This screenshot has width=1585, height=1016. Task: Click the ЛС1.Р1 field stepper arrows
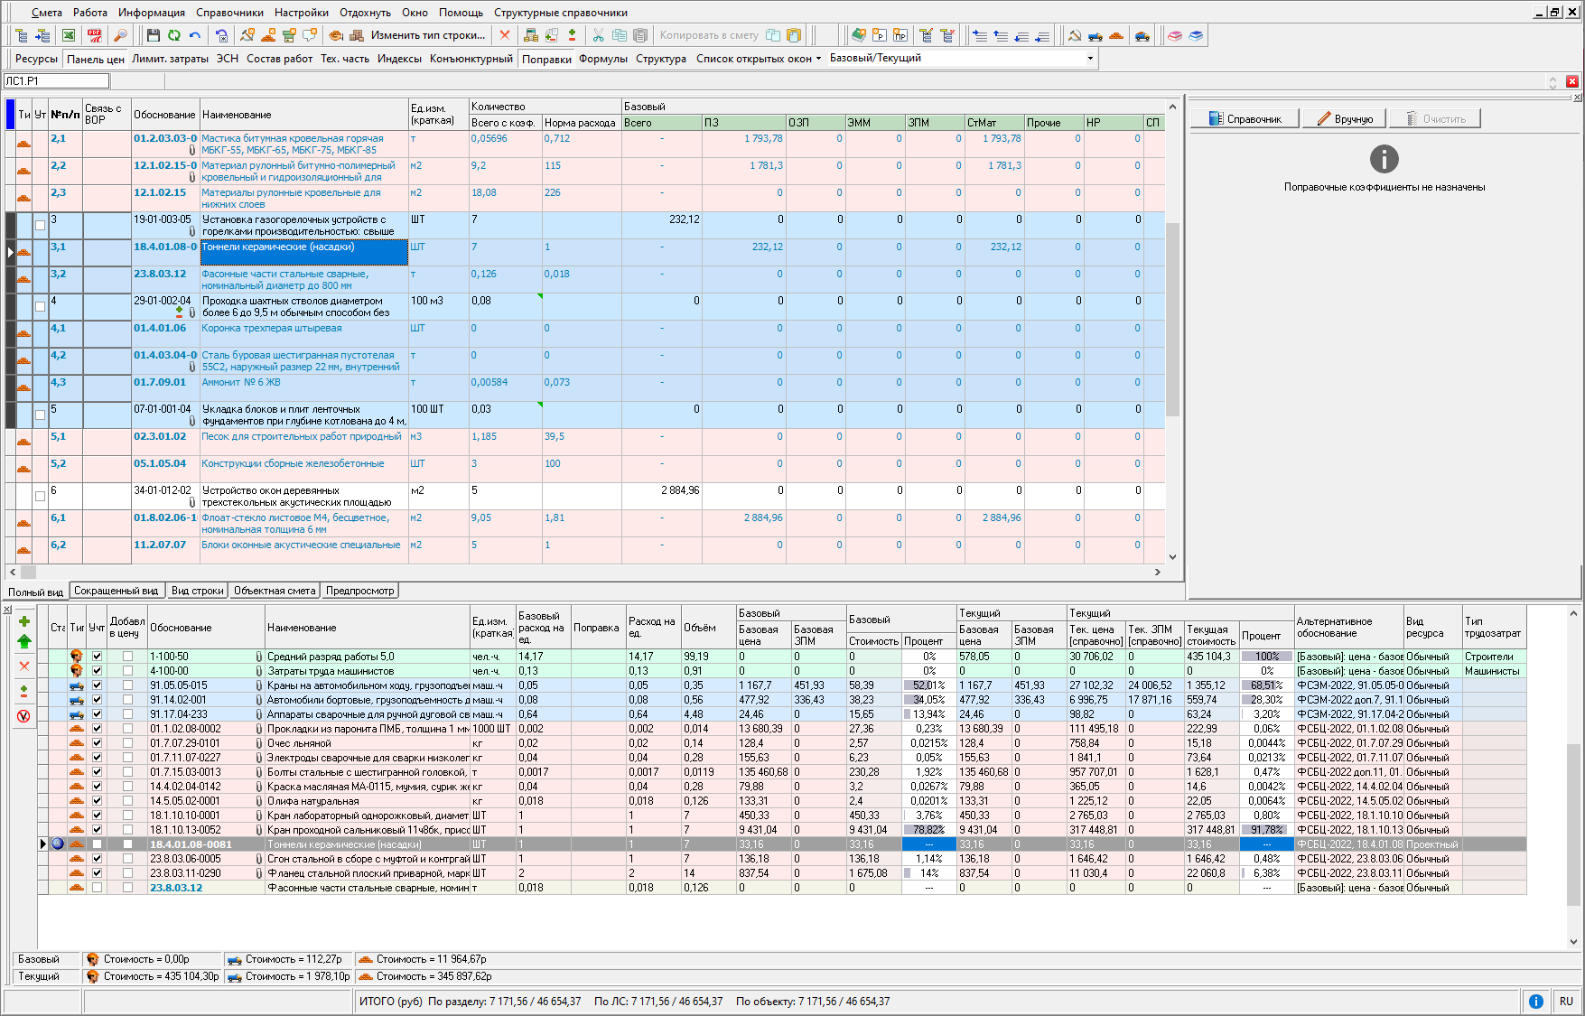click(x=1552, y=81)
